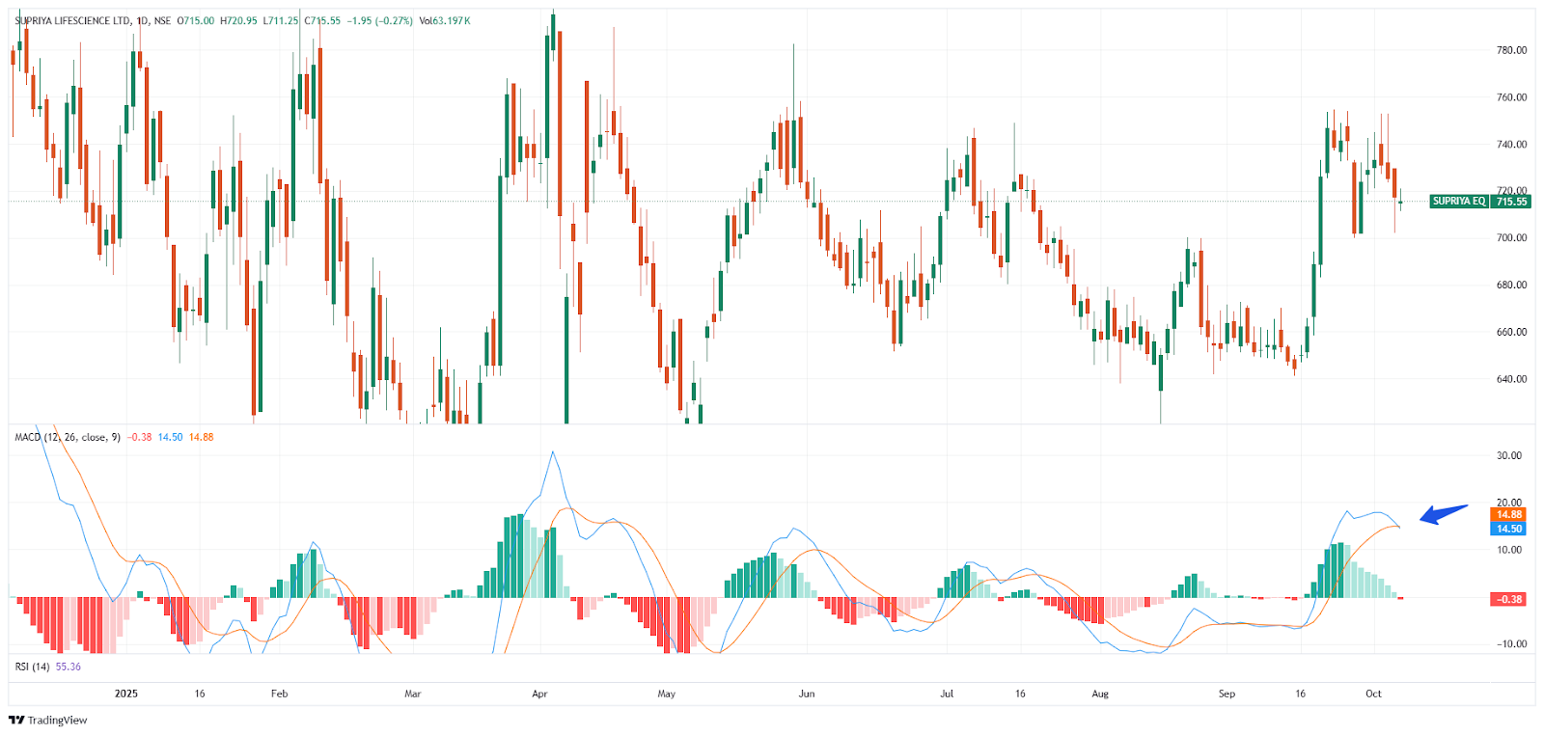Select the SUPRIYA LIFESCIENCE LTD symbol title

72,21
